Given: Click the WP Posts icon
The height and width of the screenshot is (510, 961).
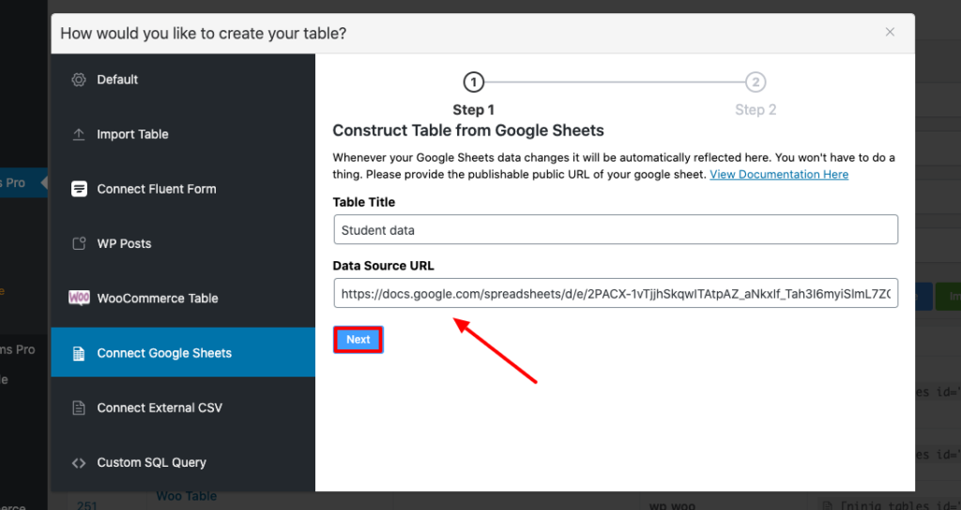Looking at the screenshot, I should [79, 244].
